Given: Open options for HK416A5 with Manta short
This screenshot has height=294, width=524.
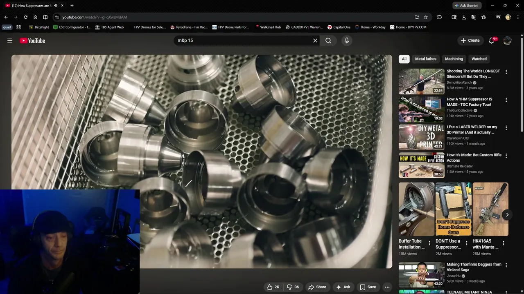Looking at the screenshot, I should pos(503,243).
